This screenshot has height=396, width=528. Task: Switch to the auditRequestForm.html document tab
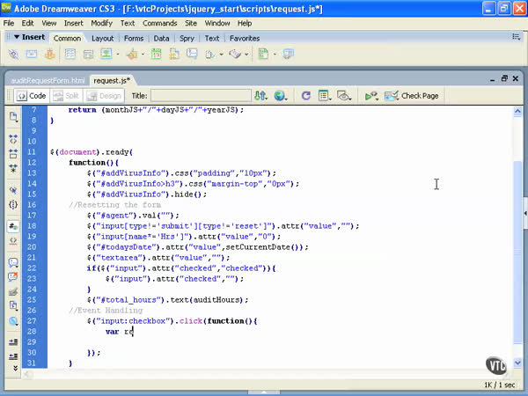click(47, 79)
